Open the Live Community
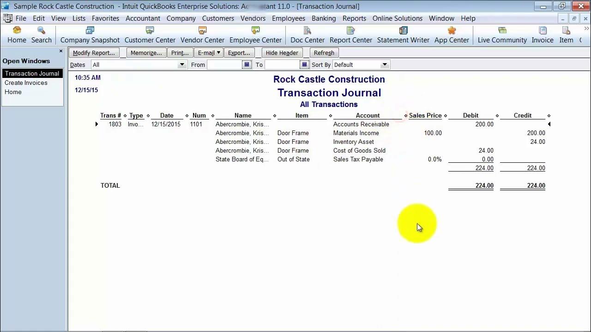Image resolution: width=591 pixels, height=332 pixels. tap(502, 35)
